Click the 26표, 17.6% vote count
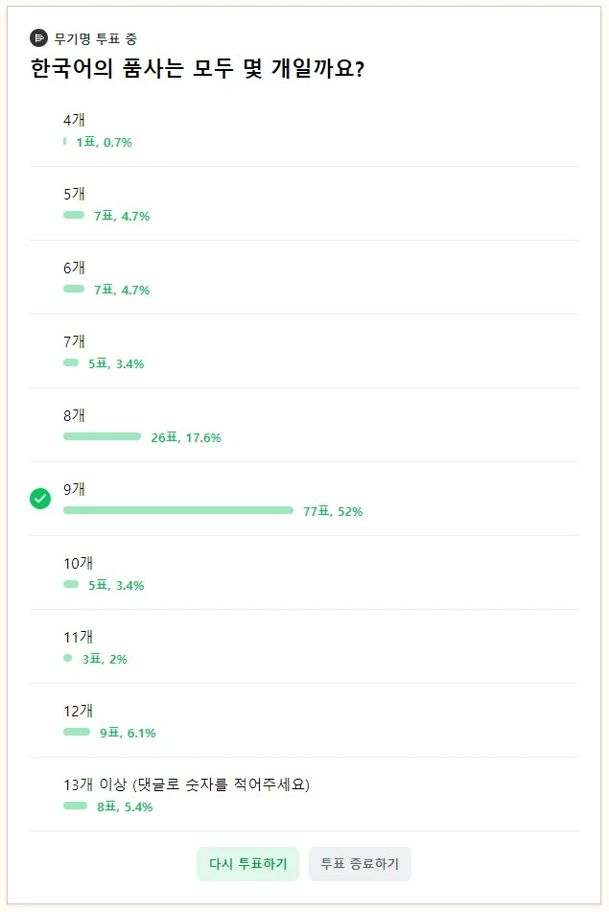Image resolution: width=609 pixels, height=912 pixels. [186, 437]
